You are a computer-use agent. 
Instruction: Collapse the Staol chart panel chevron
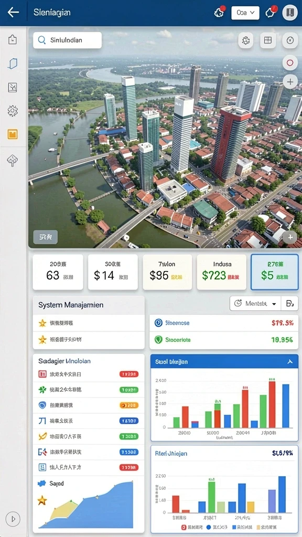[x=289, y=362]
